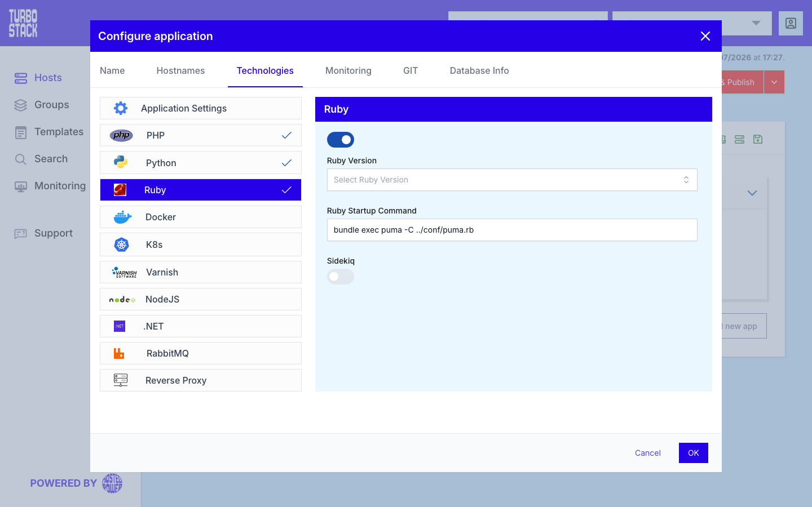Viewport: 812px width, 507px height.
Task: Select the Technologies tab
Action: tap(265, 70)
